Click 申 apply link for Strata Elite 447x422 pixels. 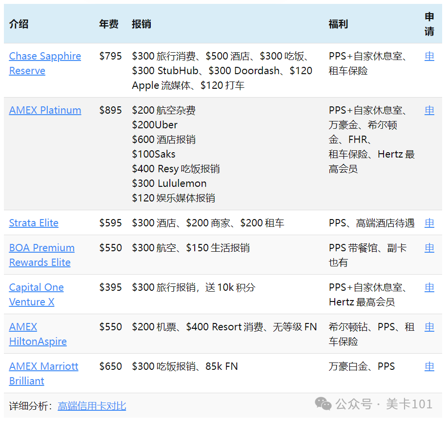429,222
